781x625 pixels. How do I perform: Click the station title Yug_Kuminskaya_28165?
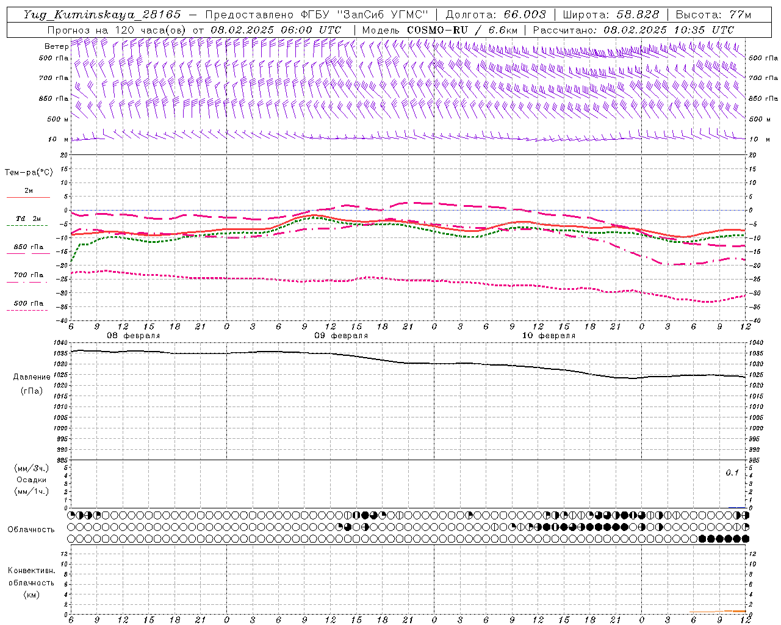(102, 14)
